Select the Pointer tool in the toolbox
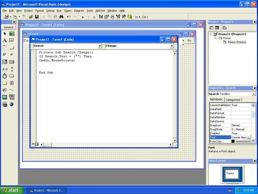Screen dimensions: 258x194 5,34
